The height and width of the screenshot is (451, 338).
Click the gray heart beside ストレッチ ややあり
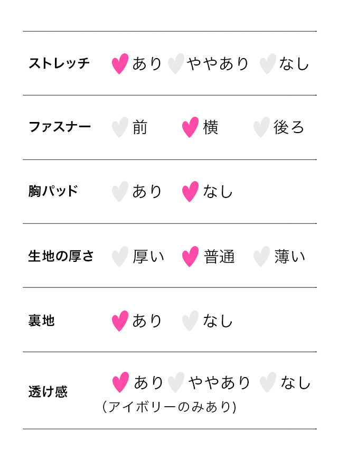[x=176, y=63]
